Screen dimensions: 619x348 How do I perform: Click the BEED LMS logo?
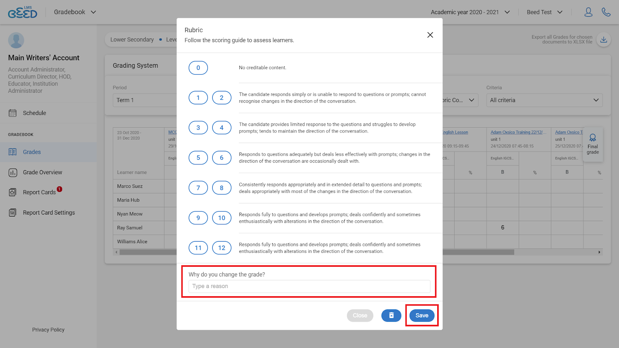click(23, 12)
